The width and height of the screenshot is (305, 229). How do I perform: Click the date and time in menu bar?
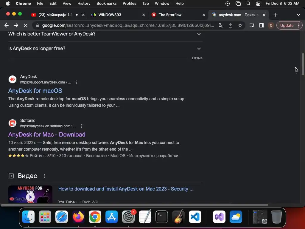[282, 4]
